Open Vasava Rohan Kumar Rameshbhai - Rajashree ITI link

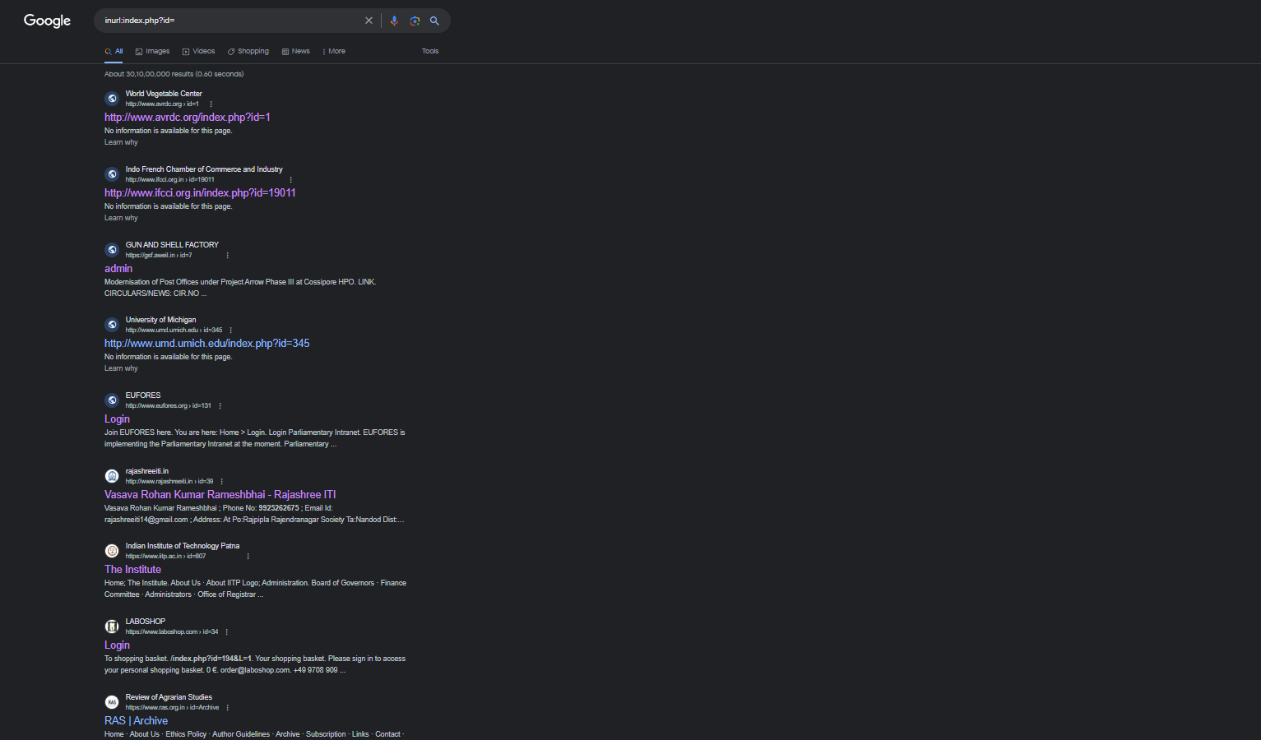220,495
